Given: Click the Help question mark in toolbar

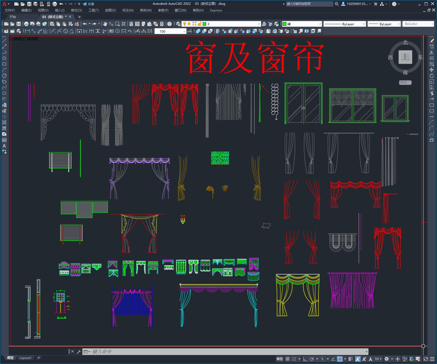Looking at the screenshot, I should tap(169, 24).
